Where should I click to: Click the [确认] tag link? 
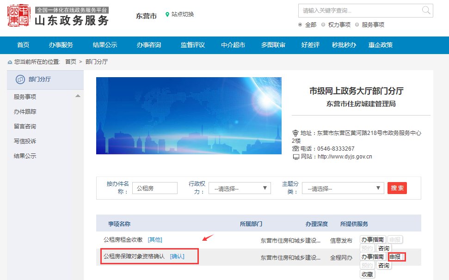click(177, 256)
